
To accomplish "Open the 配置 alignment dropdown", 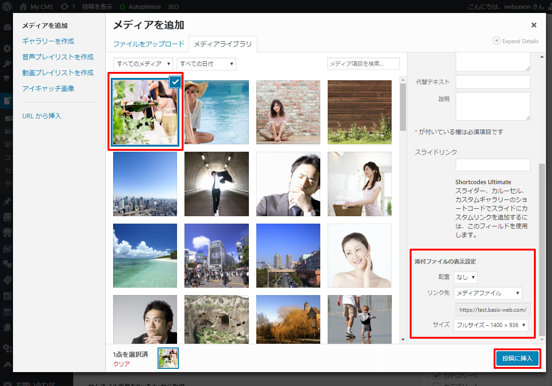I will click(465, 277).
